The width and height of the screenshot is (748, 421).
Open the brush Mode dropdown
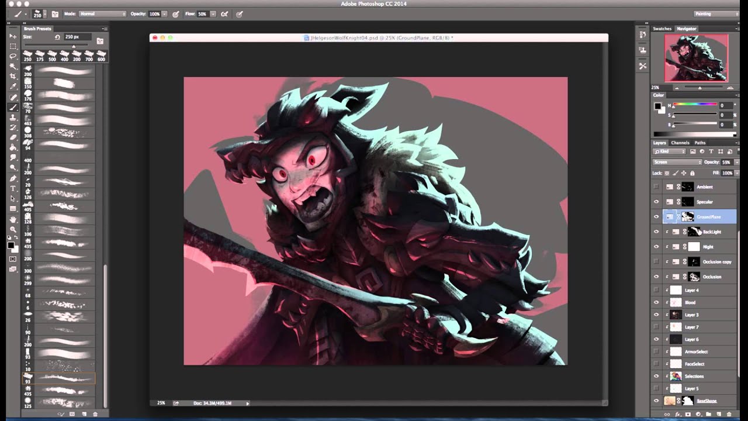102,13
